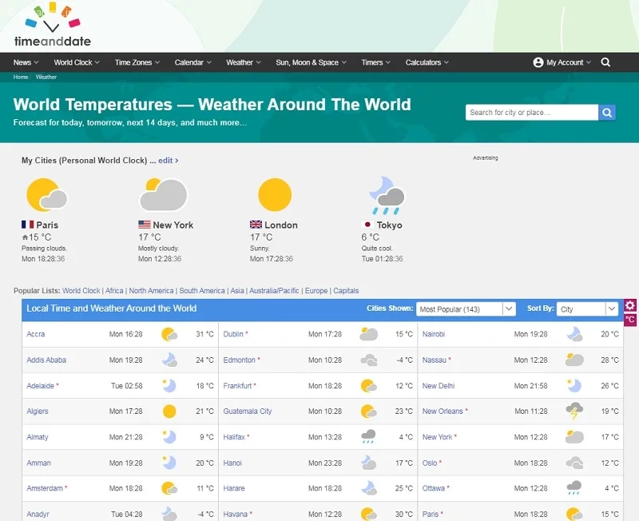Click the edit link for My Cities
Screen dimensions: 639x521
[169, 161]
